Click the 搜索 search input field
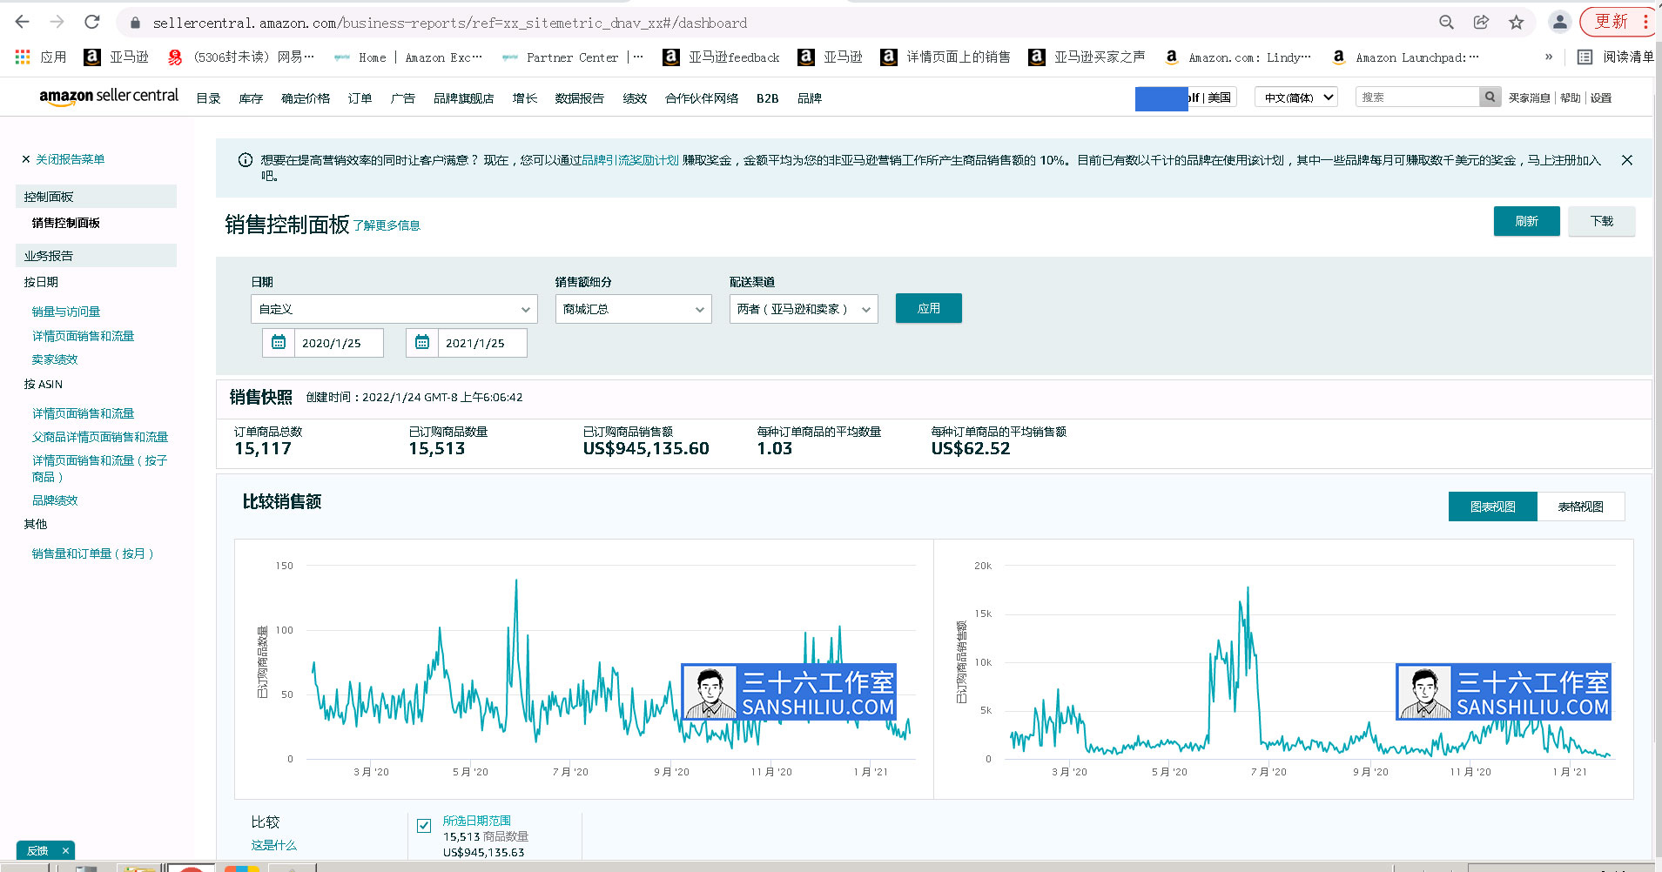Viewport: 1662px width, 872px height. click(1417, 97)
